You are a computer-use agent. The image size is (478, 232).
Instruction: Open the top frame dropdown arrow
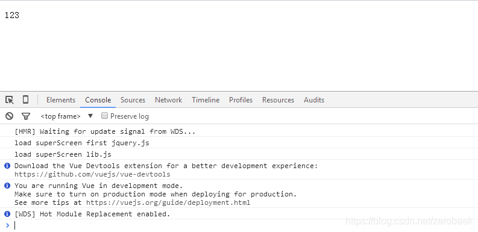click(90, 116)
